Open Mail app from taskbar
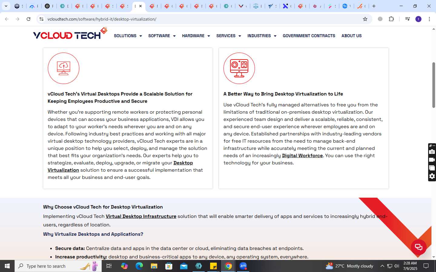 (x=184, y=266)
